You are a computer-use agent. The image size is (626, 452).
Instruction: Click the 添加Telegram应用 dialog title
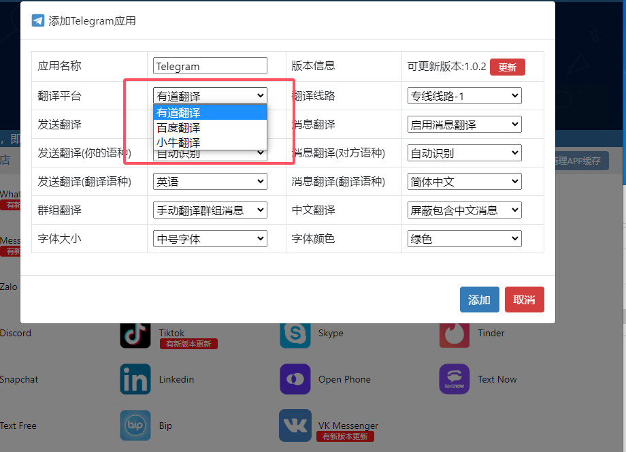92,21
